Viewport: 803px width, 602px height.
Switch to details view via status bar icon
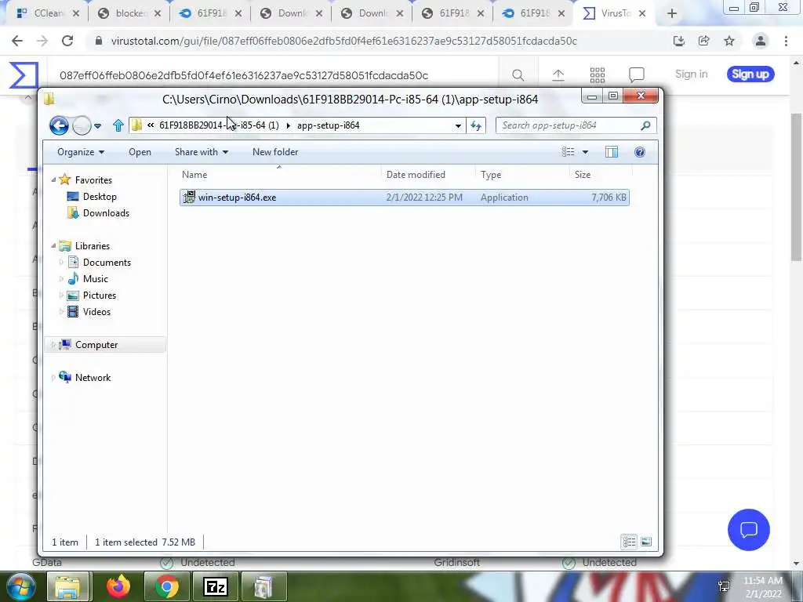coord(629,542)
